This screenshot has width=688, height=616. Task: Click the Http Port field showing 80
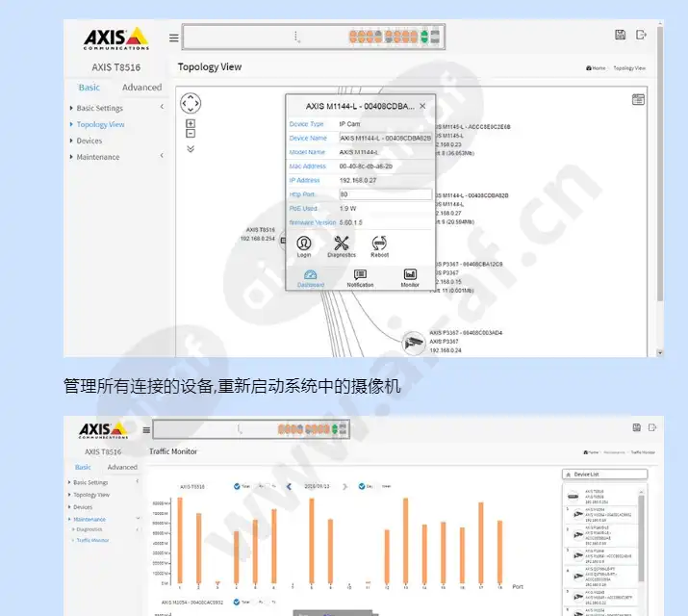386,194
